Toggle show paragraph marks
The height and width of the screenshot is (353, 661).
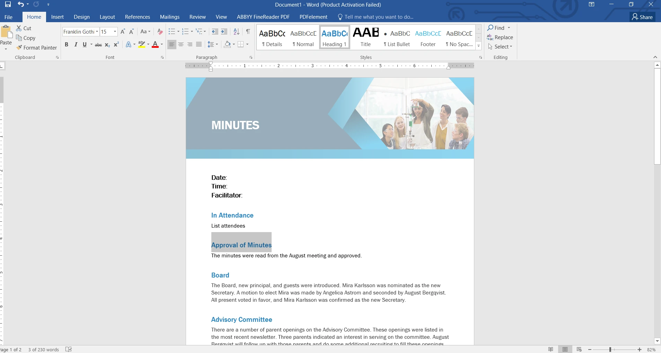[x=248, y=32]
